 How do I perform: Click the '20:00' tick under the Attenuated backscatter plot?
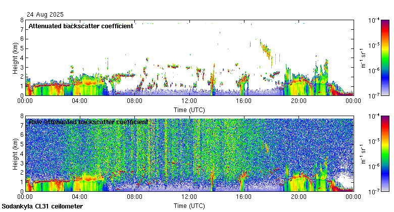coord(299,101)
